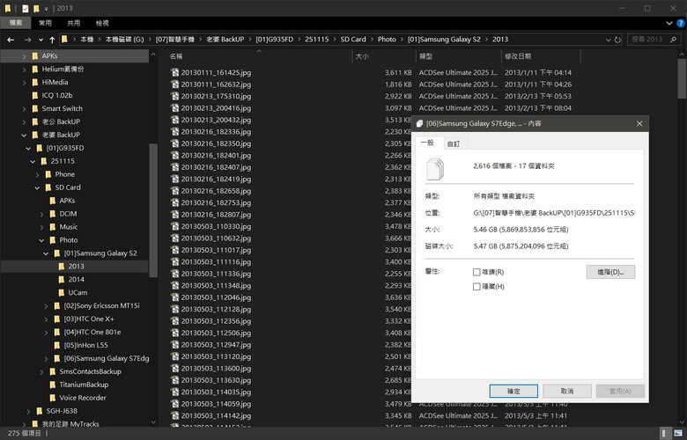Toggle the Hidden (H) checkbox
Viewport: 687px width, 440px height.
click(476, 286)
